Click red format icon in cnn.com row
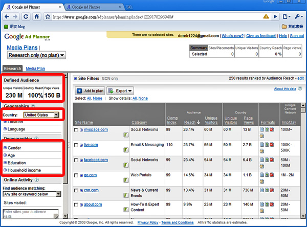The width and height of the screenshot is (307, 227). [x=272, y=190]
